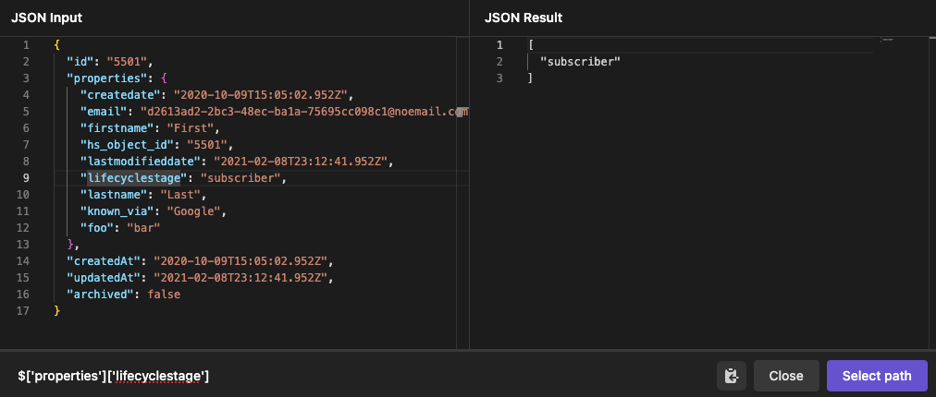
Task: Click the "lastmodifieddate" key
Action: [x=141, y=162]
